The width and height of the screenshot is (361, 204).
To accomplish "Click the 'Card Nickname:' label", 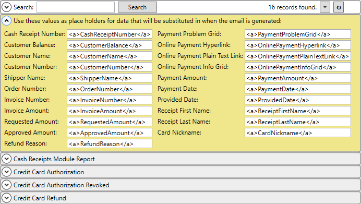I will [x=179, y=133].
